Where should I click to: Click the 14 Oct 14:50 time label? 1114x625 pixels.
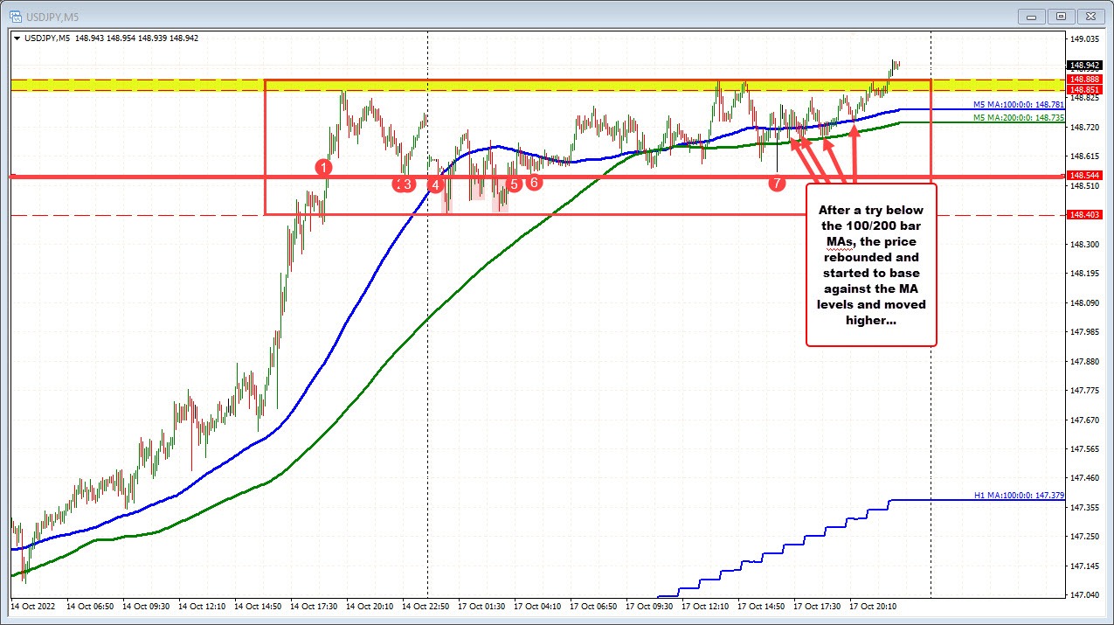[x=258, y=605]
